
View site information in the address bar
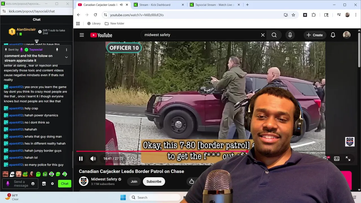click(x=105, y=15)
